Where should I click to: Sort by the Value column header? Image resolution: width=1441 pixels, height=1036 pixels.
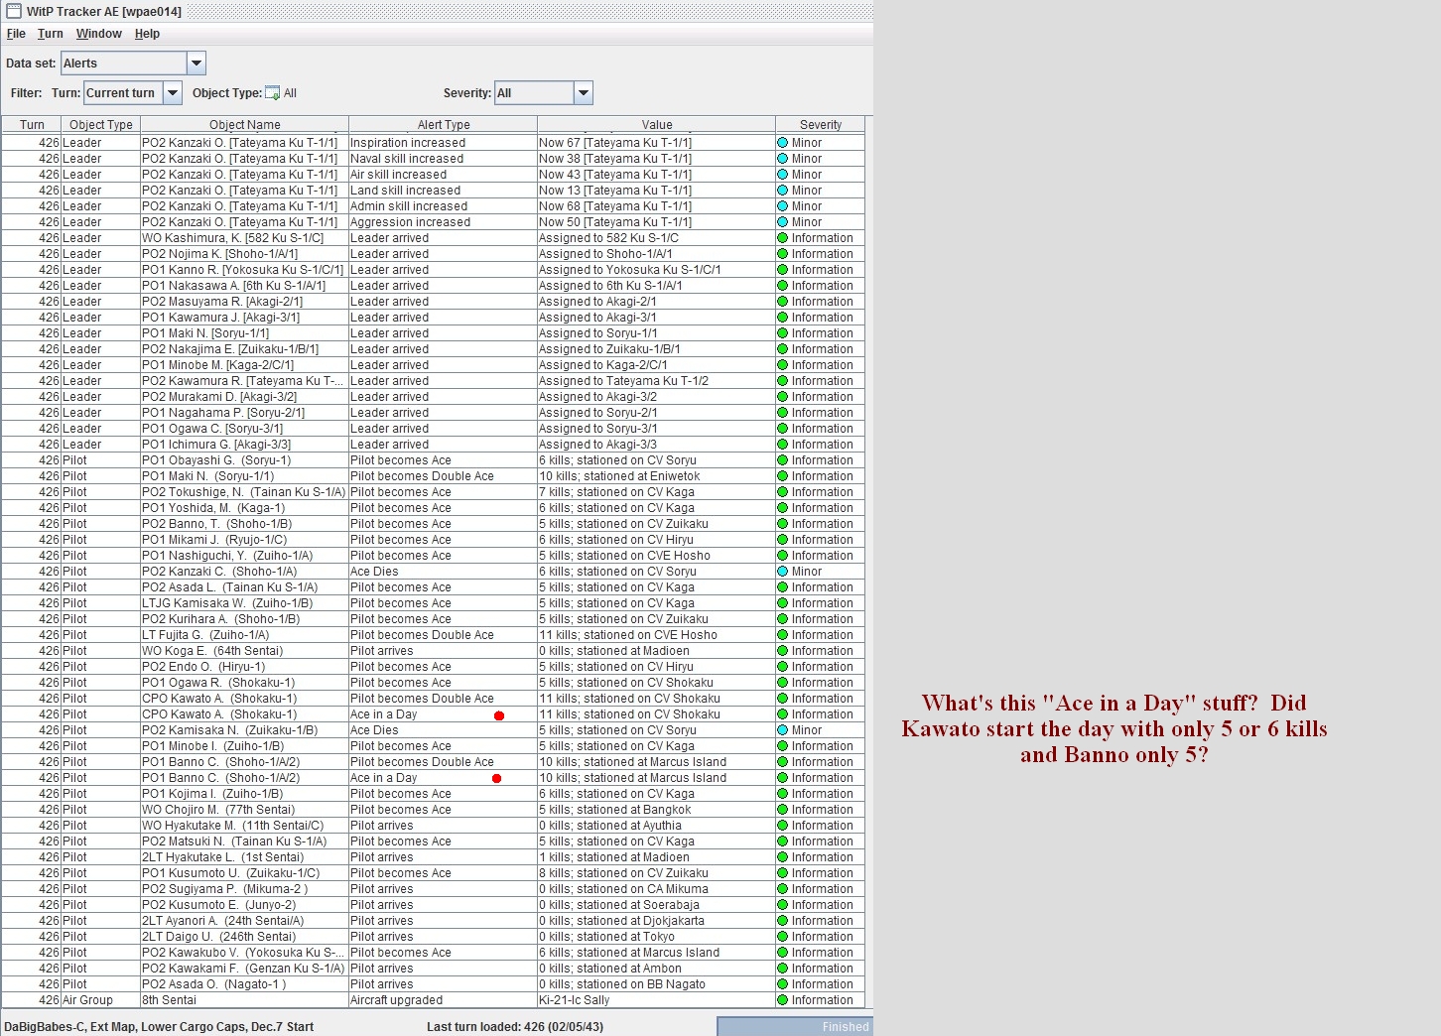click(657, 125)
